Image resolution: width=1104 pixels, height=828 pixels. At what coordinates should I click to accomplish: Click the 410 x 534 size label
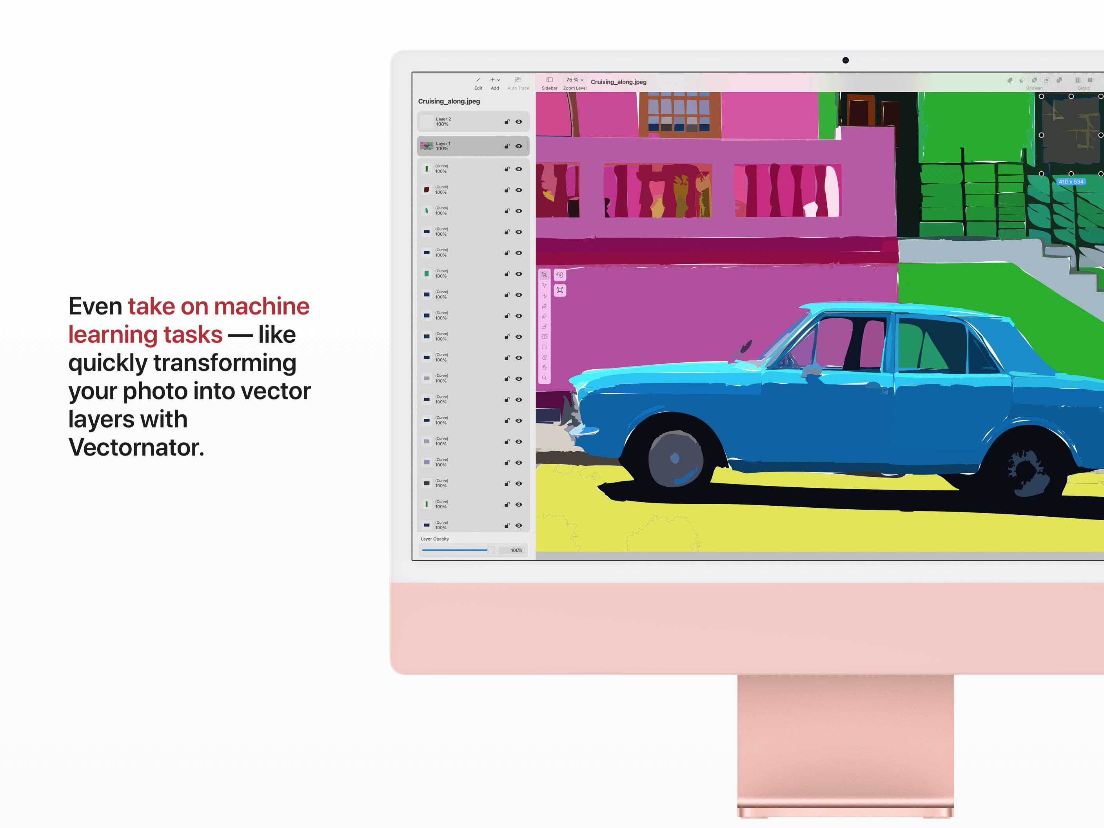pyautogui.click(x=1071, y=182)
